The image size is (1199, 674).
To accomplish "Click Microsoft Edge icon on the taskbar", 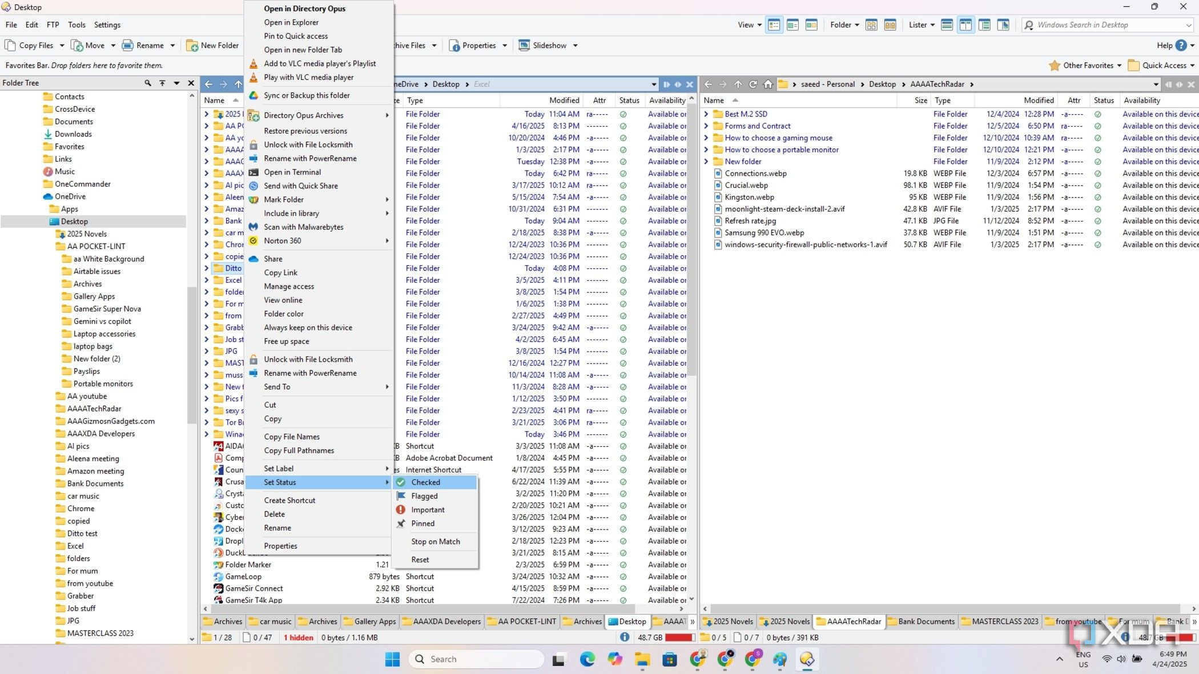I will click(587, 659).
